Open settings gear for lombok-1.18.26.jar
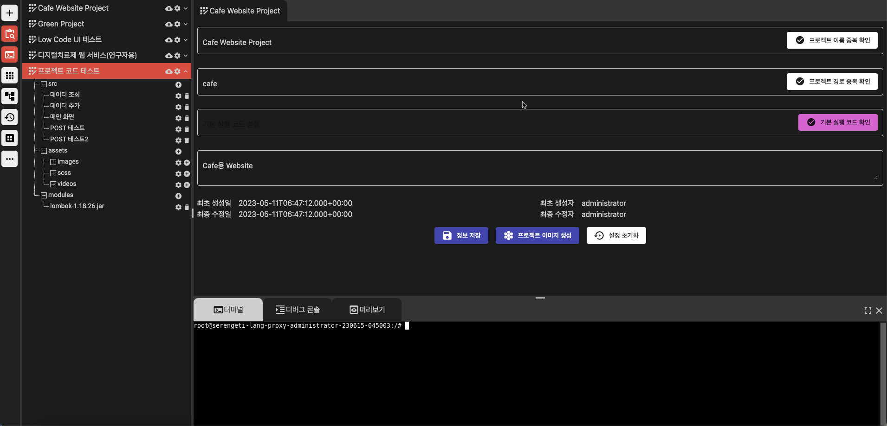The width and height of the screenshot is (887, 426). (x=178, y=207)
